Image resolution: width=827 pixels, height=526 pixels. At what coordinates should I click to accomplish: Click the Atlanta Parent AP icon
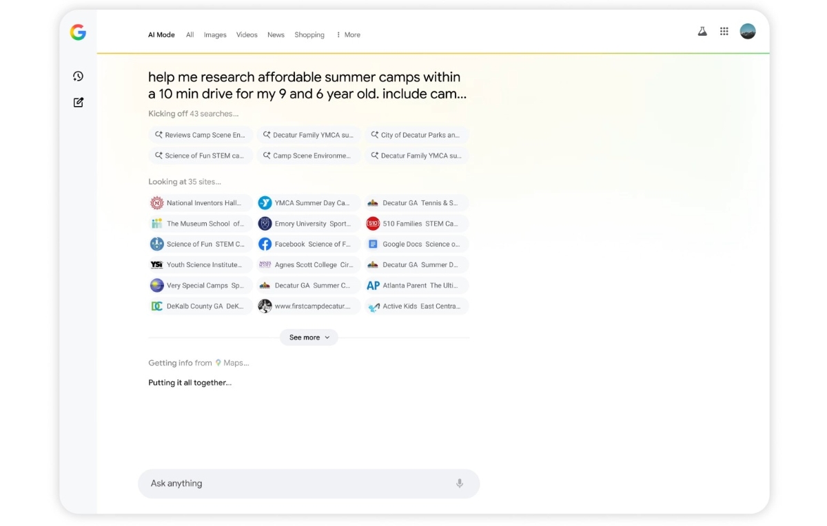[373, 286]
